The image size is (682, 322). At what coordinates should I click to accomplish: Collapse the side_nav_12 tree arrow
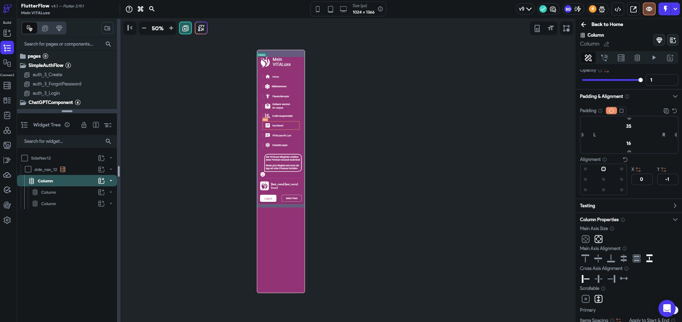pos(111,170)
